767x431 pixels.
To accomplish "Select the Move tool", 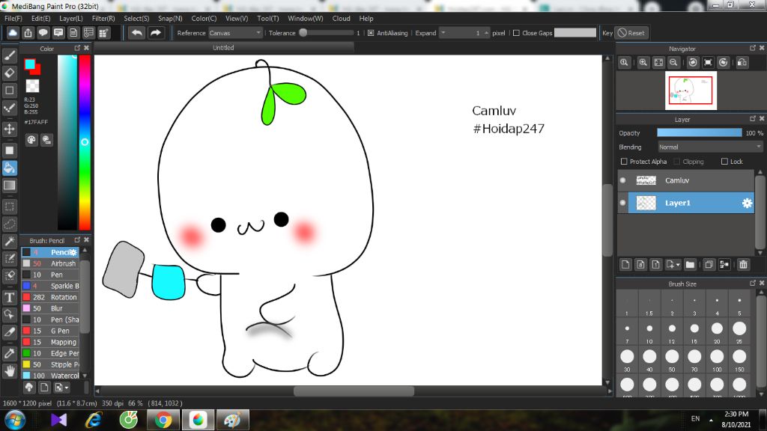I will (x=9, y=129).
